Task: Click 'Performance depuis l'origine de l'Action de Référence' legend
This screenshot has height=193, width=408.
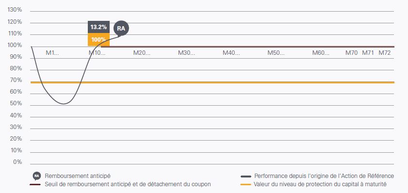Action: tap(324, 176)
